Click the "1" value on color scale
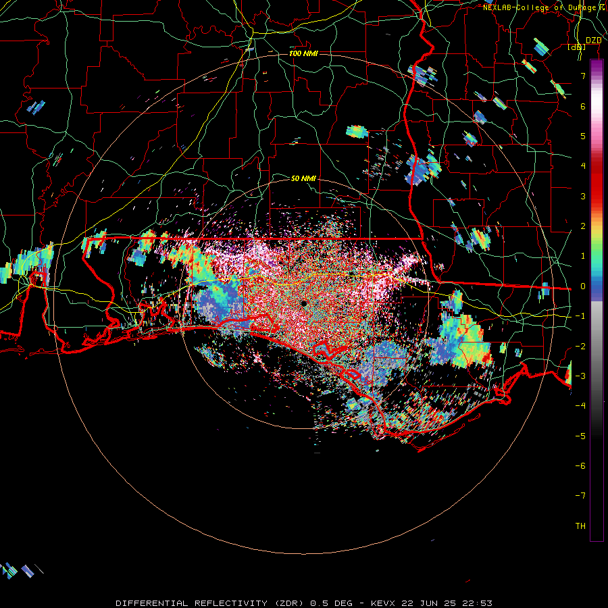 [583, 256]
